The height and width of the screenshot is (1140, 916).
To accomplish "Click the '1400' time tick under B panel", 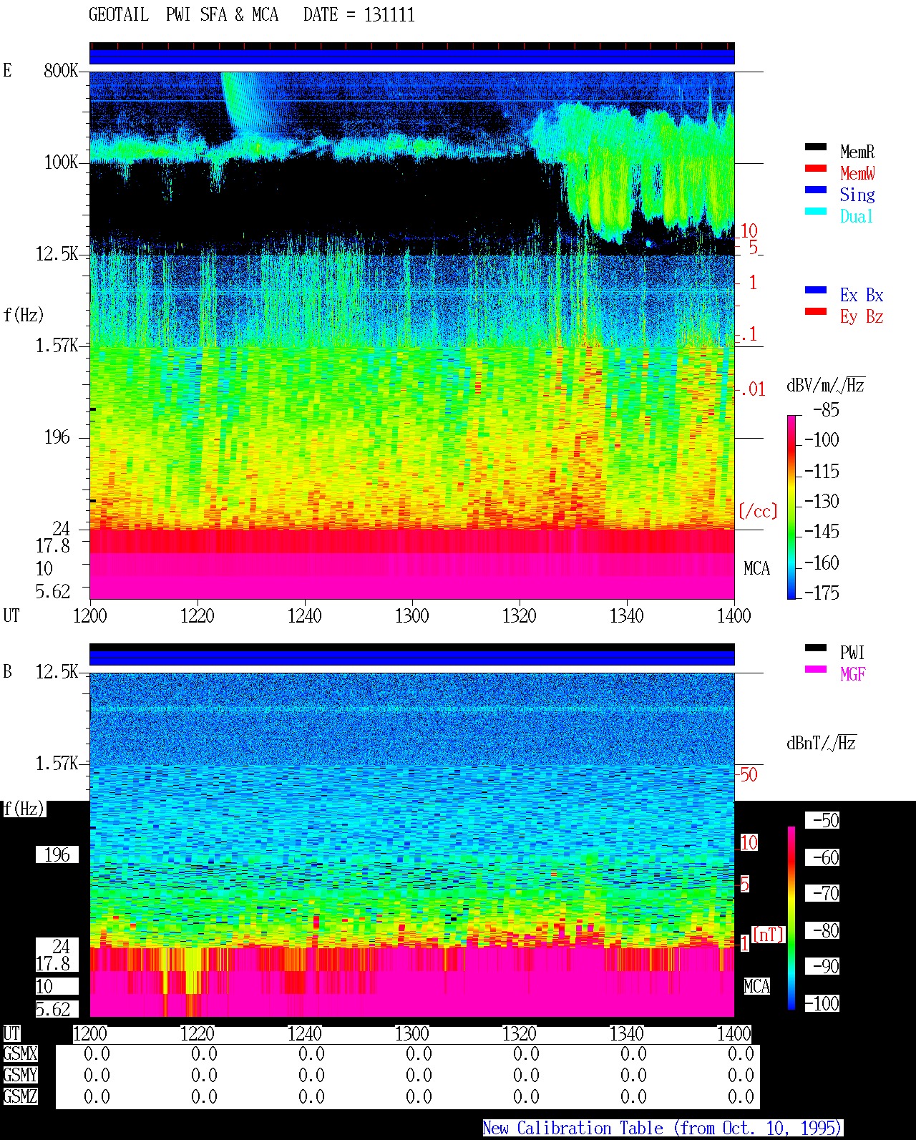I will point(734,1033).
